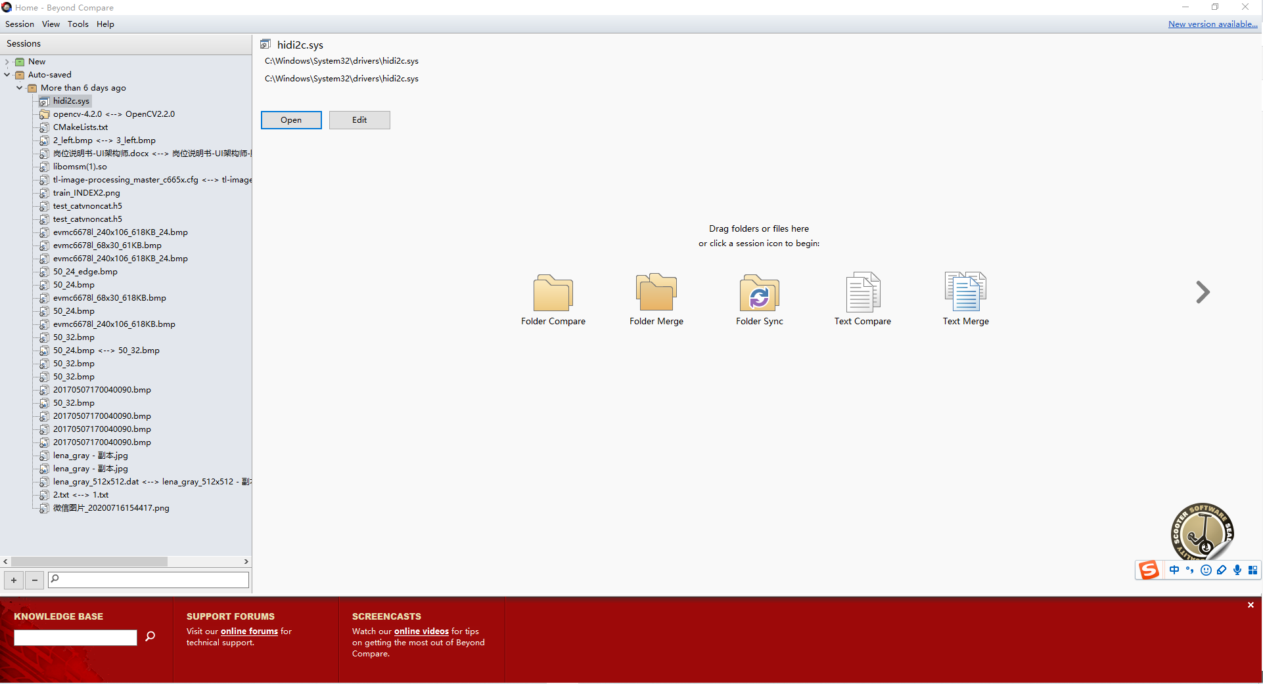1263x684 pixels.
Task: Select the 50_24_edge.bmp session
Action: (85, 272)
